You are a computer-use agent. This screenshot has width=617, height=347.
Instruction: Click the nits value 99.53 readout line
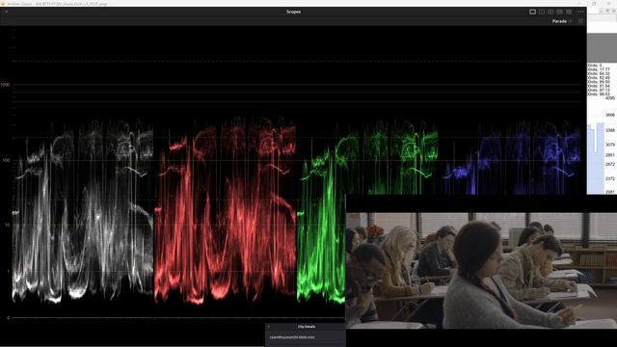click(x=599, y=94)
